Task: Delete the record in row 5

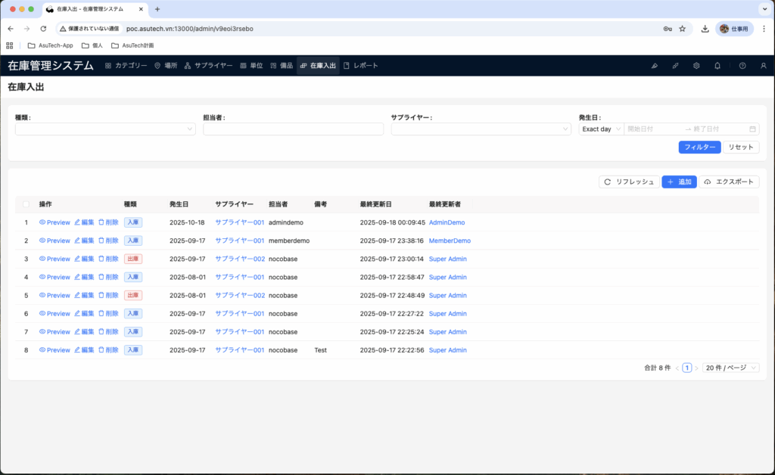Action: pyautogui.click(x=108, y=296)
